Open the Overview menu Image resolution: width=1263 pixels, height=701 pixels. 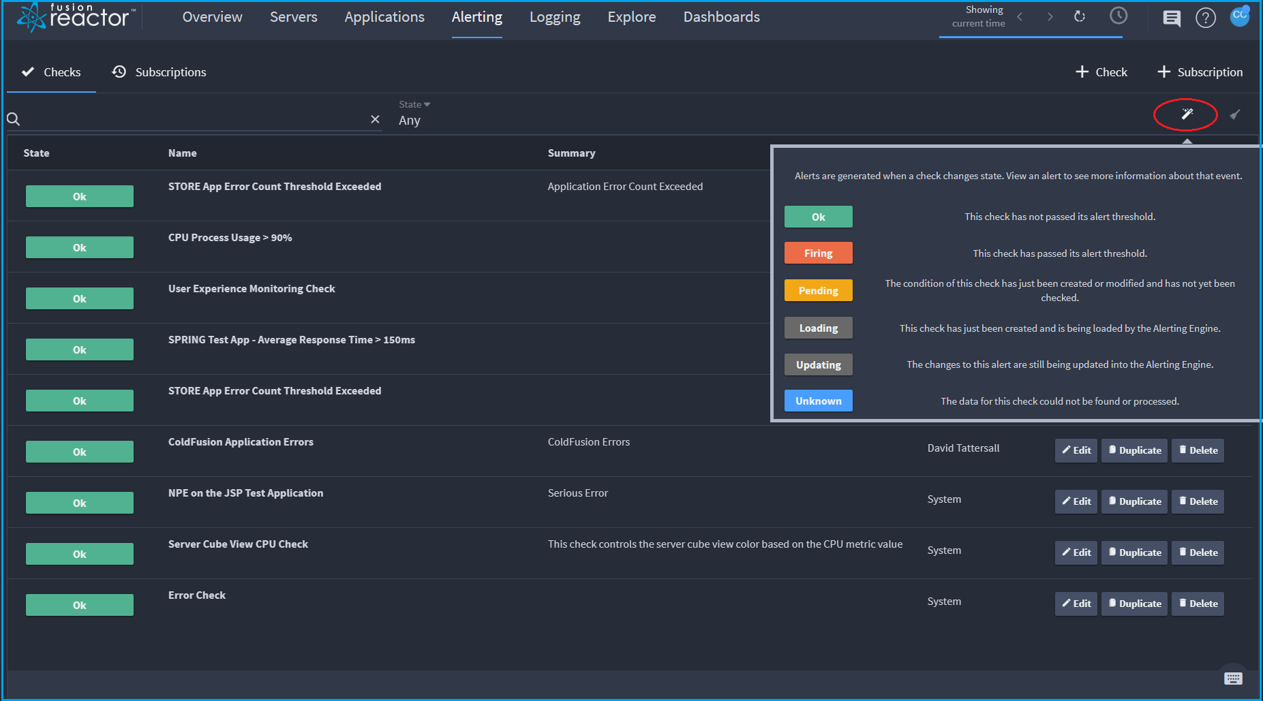[x=212, y=17]
